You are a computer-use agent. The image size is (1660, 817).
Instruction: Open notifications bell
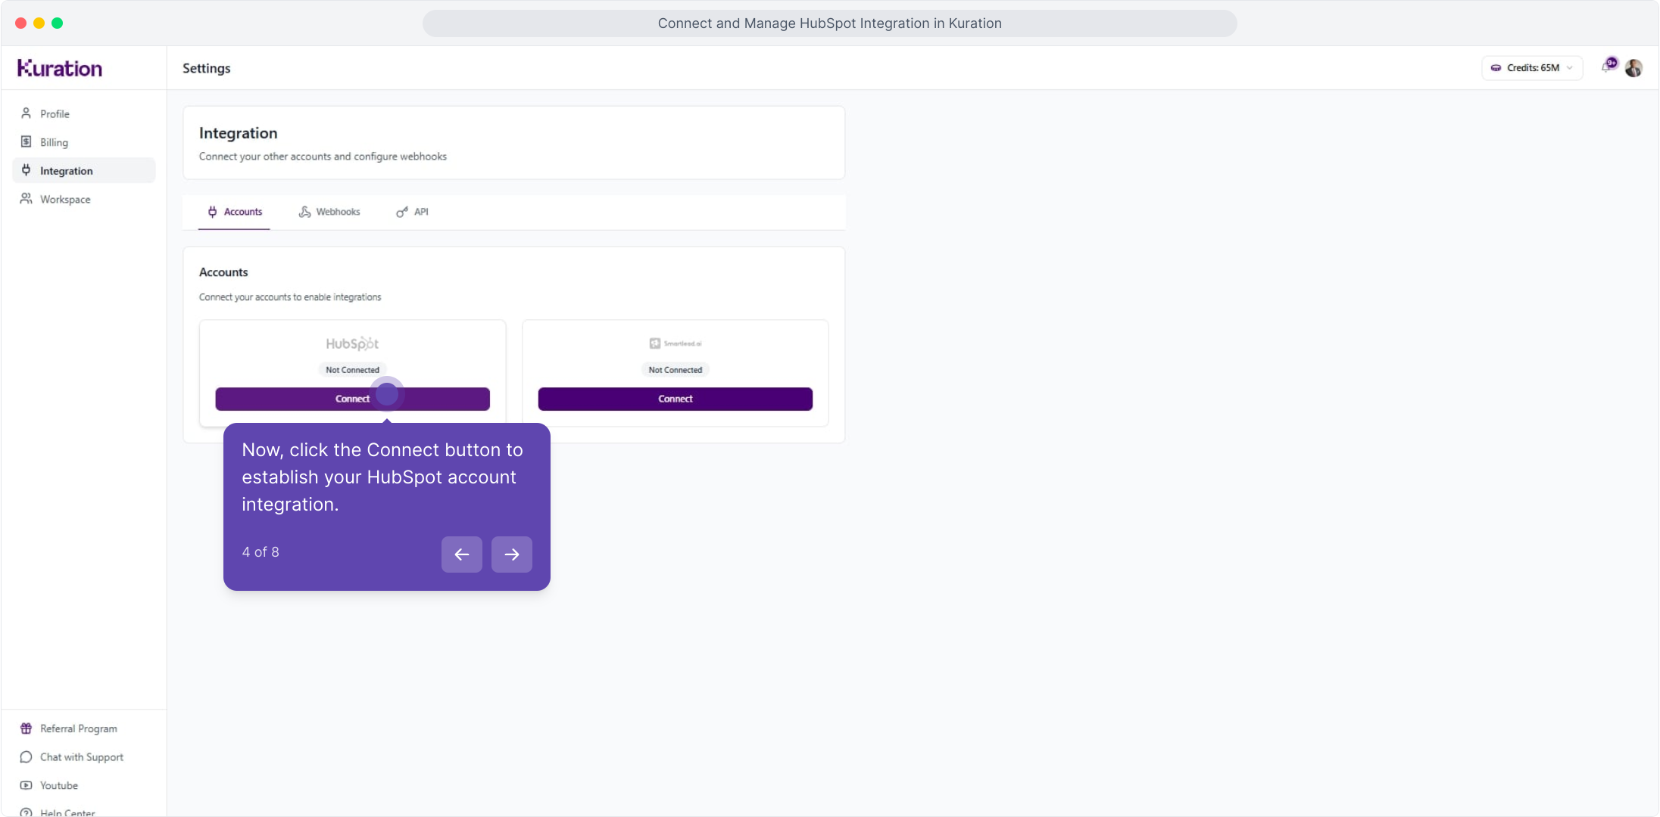[1607, 67]
